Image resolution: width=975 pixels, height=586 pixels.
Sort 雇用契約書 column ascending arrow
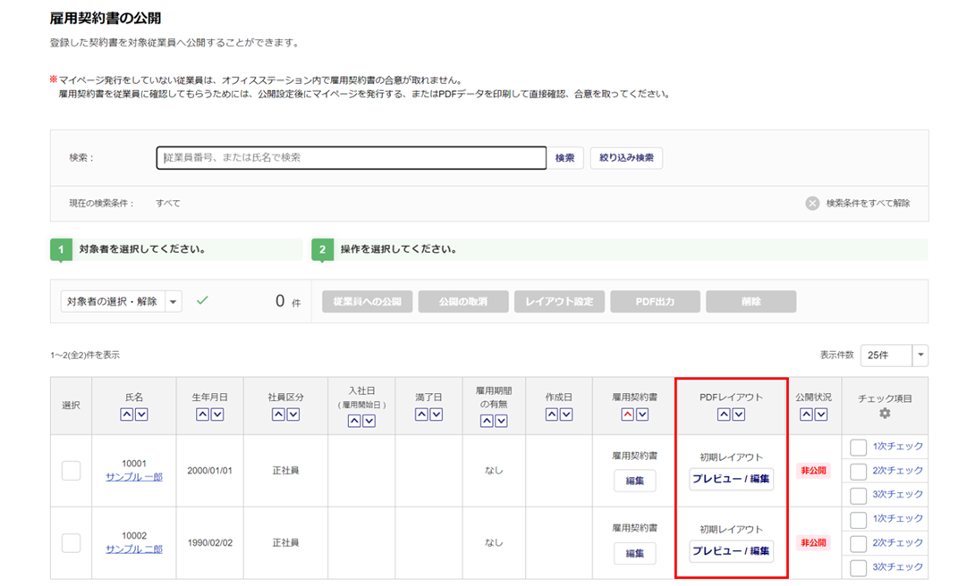click(x=628, y=414)
